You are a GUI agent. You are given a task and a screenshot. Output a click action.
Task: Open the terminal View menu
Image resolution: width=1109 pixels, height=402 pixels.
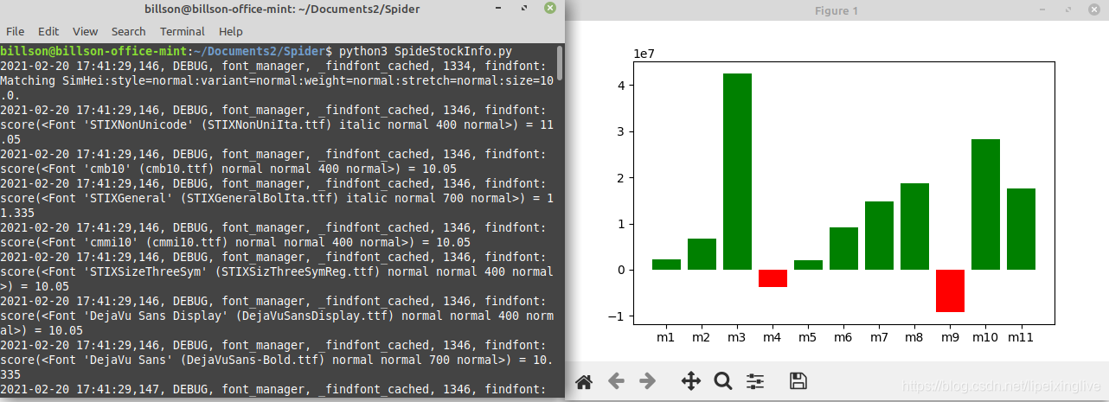click(x=85, y=31)
